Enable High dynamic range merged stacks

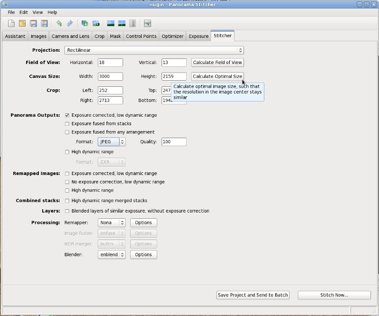pos(67,201)
